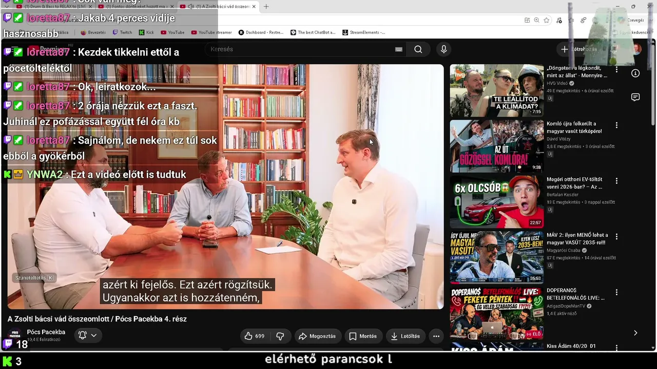This screenshot has height=369, width=657.
Task: Download the video with Letöltés
Action: click(x=405, y=336)
